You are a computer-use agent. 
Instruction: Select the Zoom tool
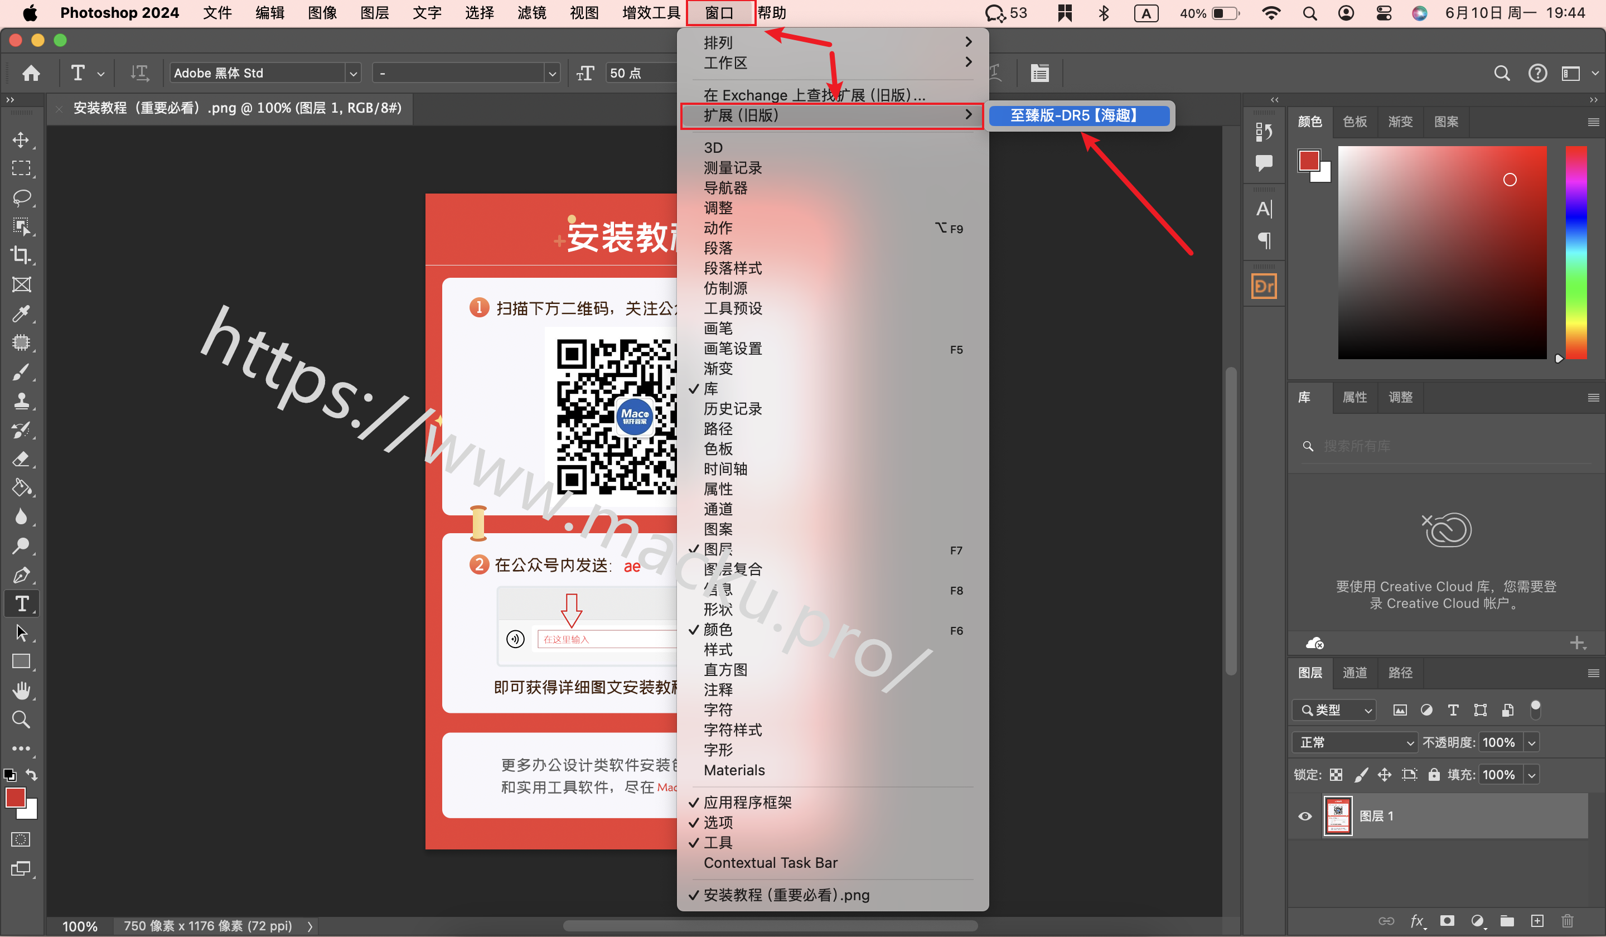click(x=21, y=719)
